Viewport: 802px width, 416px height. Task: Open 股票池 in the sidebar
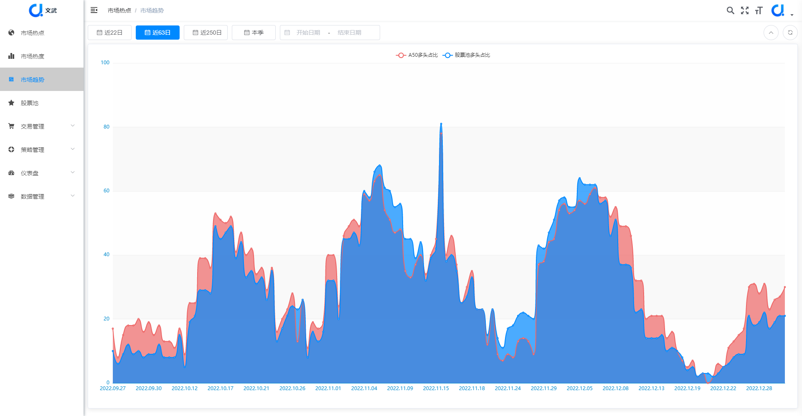42,103
